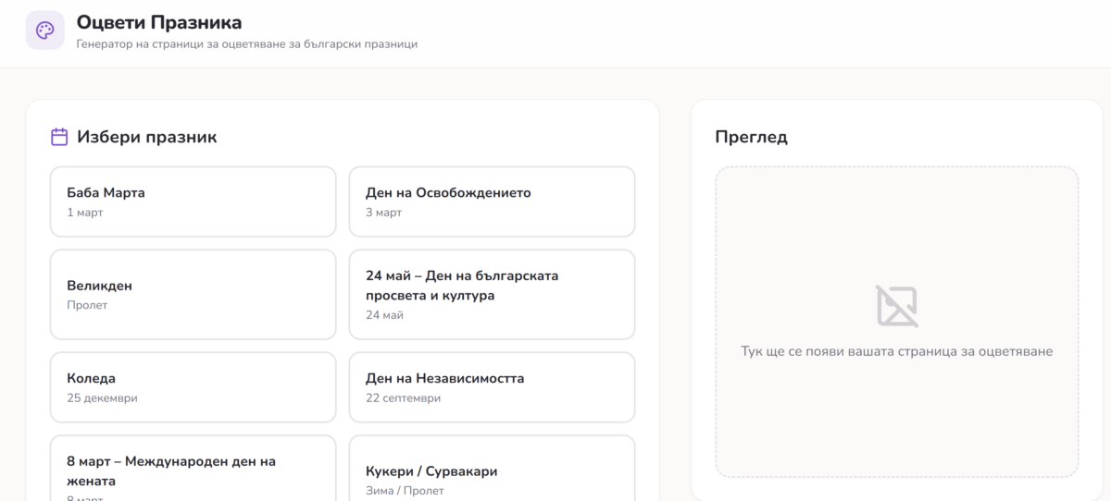
Task: Select the Коледа holiday card
Action: pyautogui.click(x=193, y=386)
